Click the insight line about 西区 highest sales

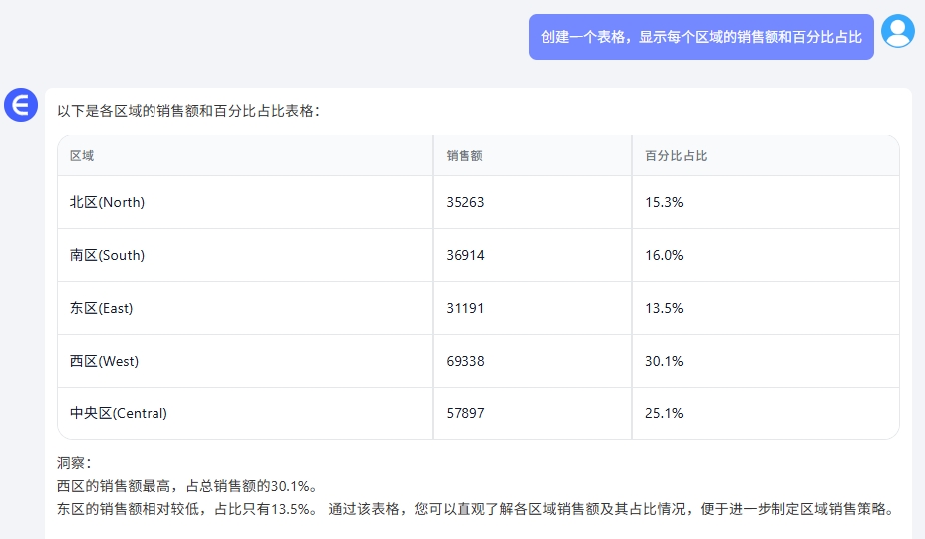pyautogui.click(x=187, y=486)
